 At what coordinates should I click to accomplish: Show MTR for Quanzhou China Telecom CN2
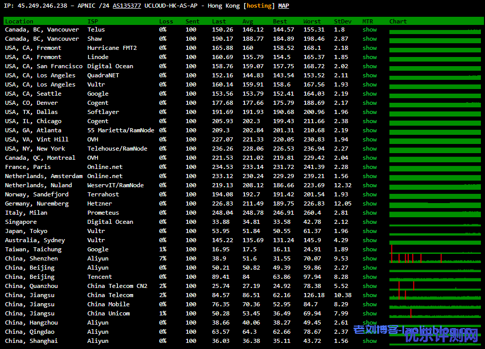pyautogui.click(x=370, y=286)
